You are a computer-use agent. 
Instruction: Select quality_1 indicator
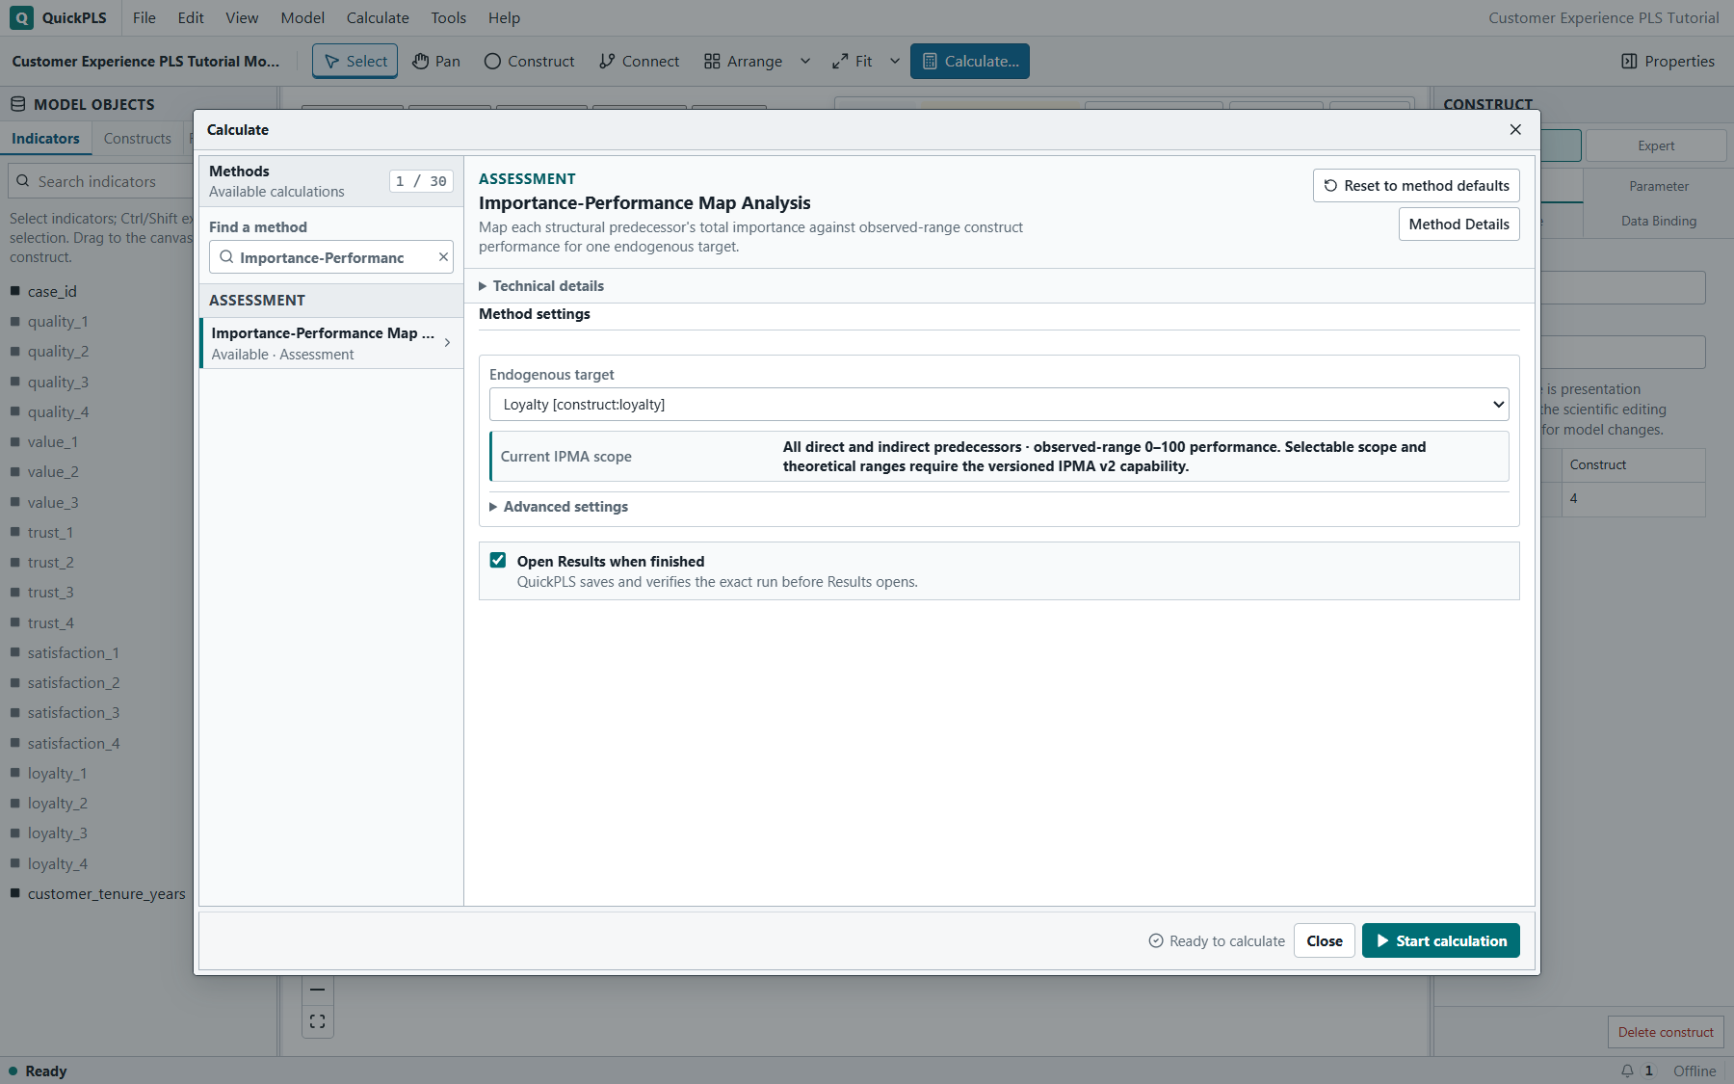(58, 321)
